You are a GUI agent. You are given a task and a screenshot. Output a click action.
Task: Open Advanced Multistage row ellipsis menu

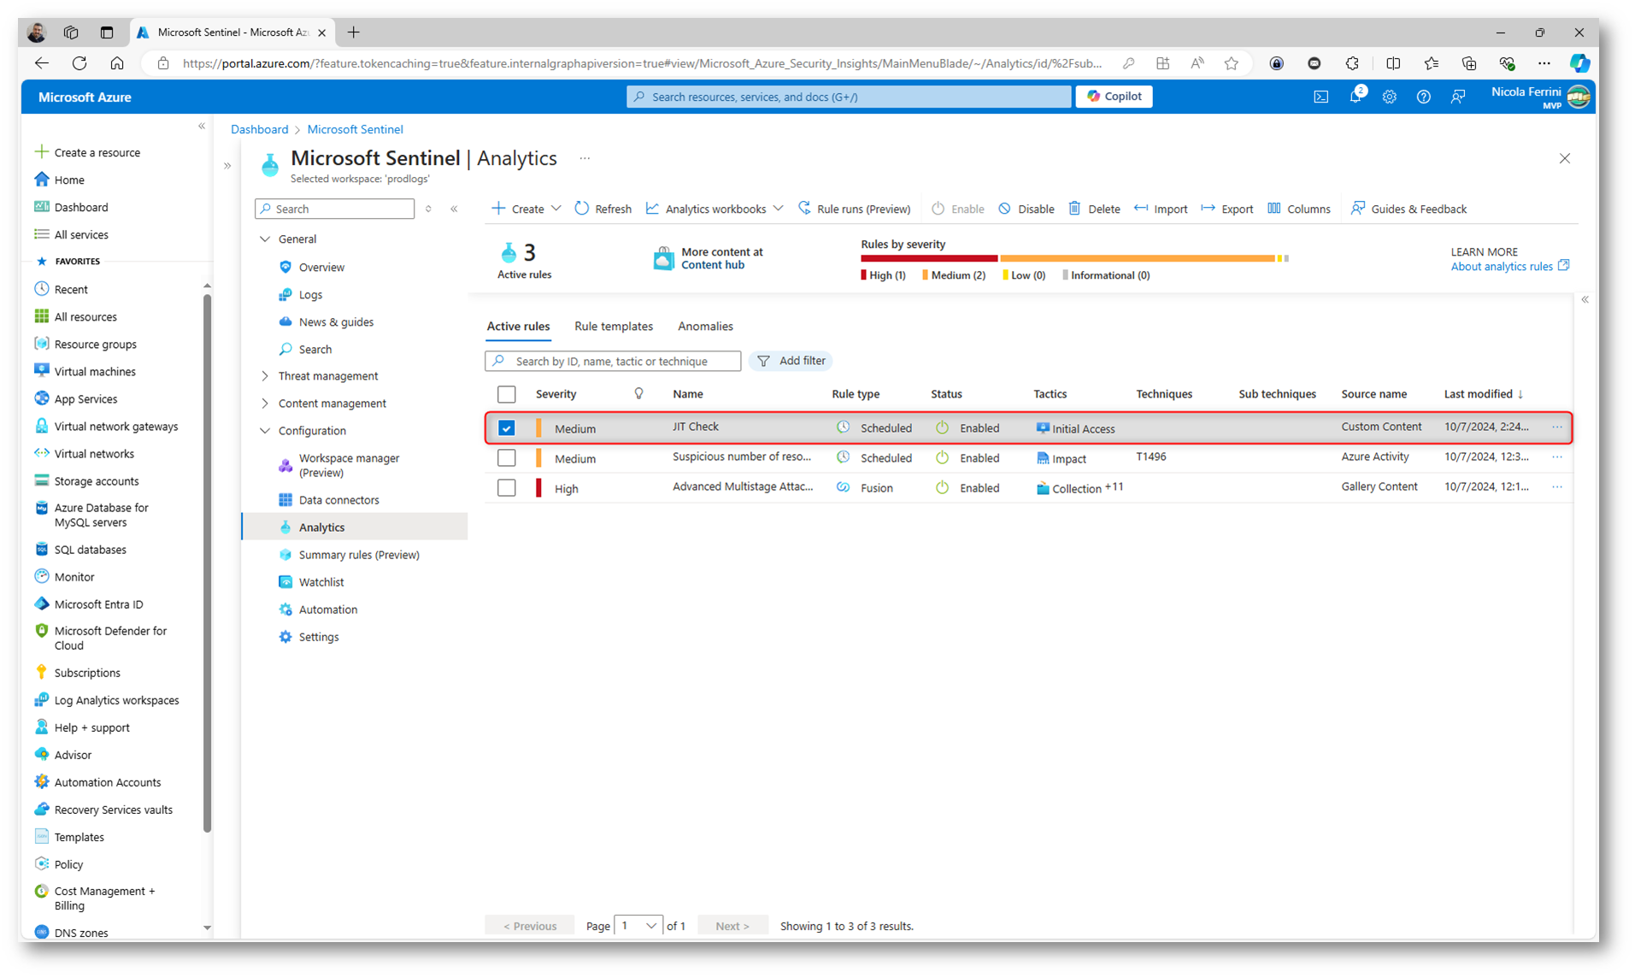(x=1557, y=487)
